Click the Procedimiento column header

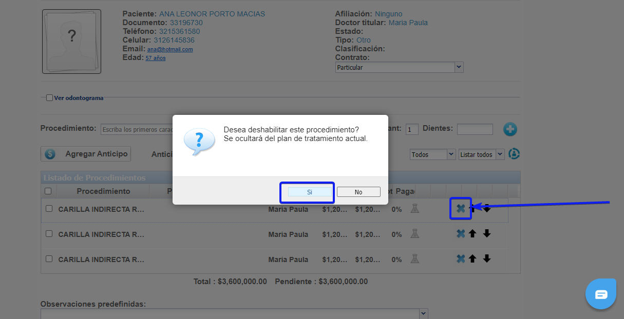(104, 191)
